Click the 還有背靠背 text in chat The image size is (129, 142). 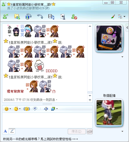tap(15, 91)
